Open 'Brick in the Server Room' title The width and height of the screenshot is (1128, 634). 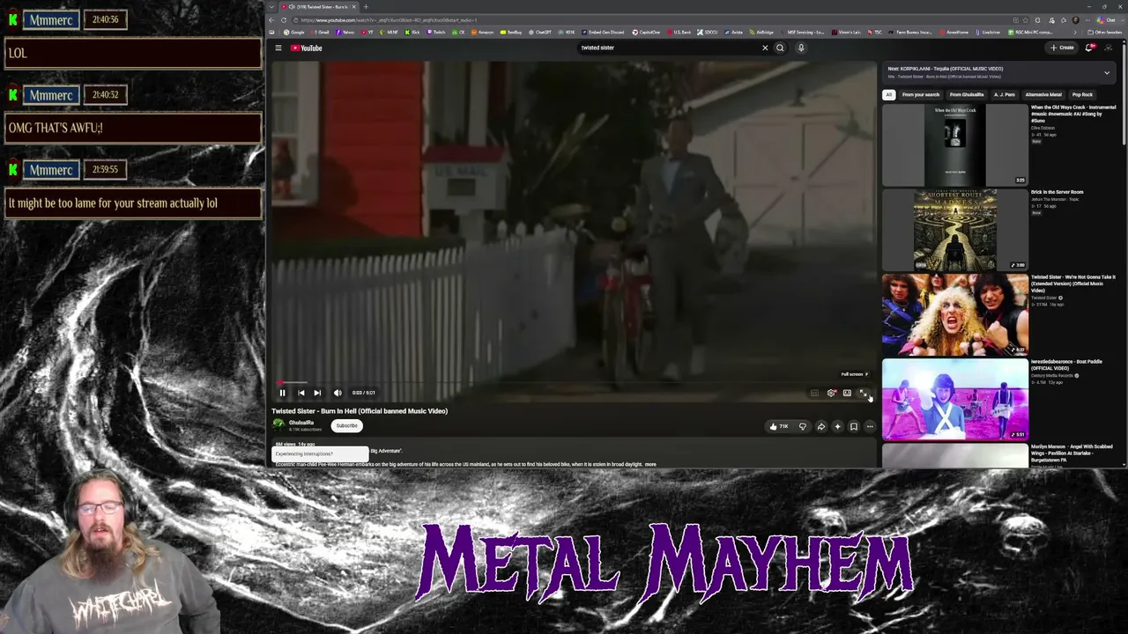(1057, 192)
